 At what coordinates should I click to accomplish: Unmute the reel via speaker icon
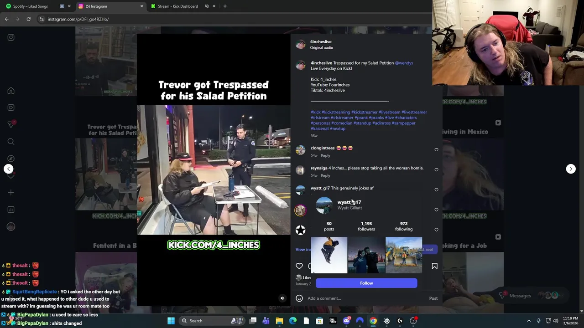coord(282,298)
